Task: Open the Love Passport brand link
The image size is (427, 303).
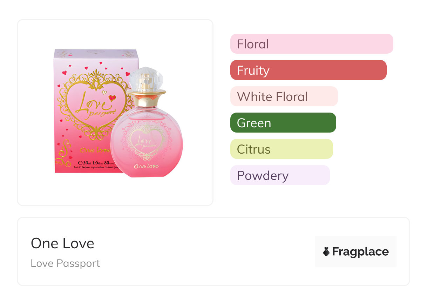Action: (x=65, y=263)
